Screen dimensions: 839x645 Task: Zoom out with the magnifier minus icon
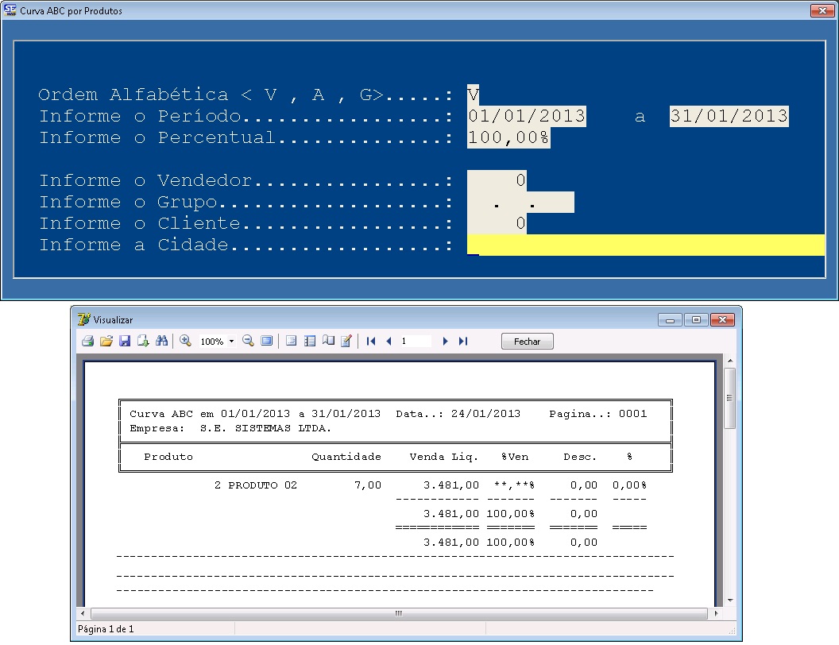click(248, 341)
